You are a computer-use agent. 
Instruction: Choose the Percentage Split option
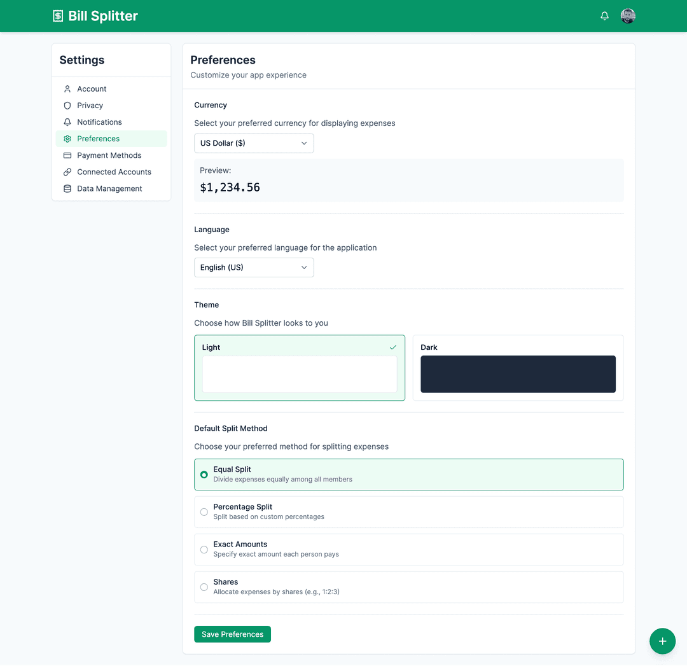[x=204, y=512]
